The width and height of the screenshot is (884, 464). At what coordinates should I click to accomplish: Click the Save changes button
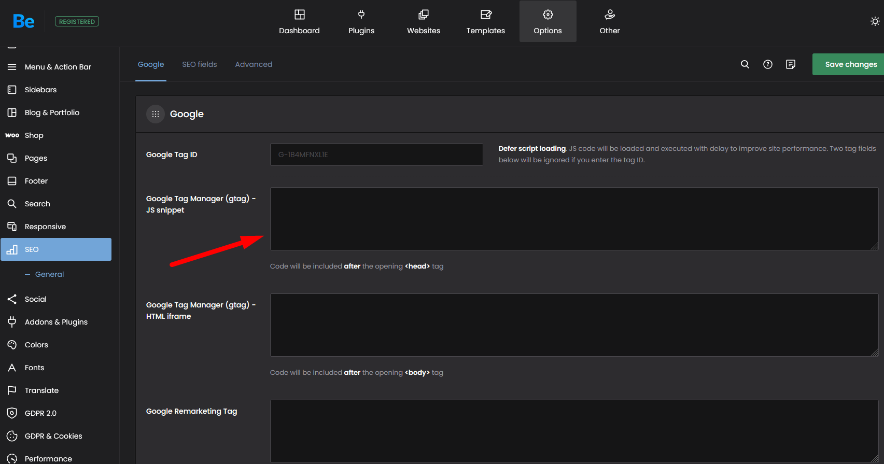click(x=848, y=64)
